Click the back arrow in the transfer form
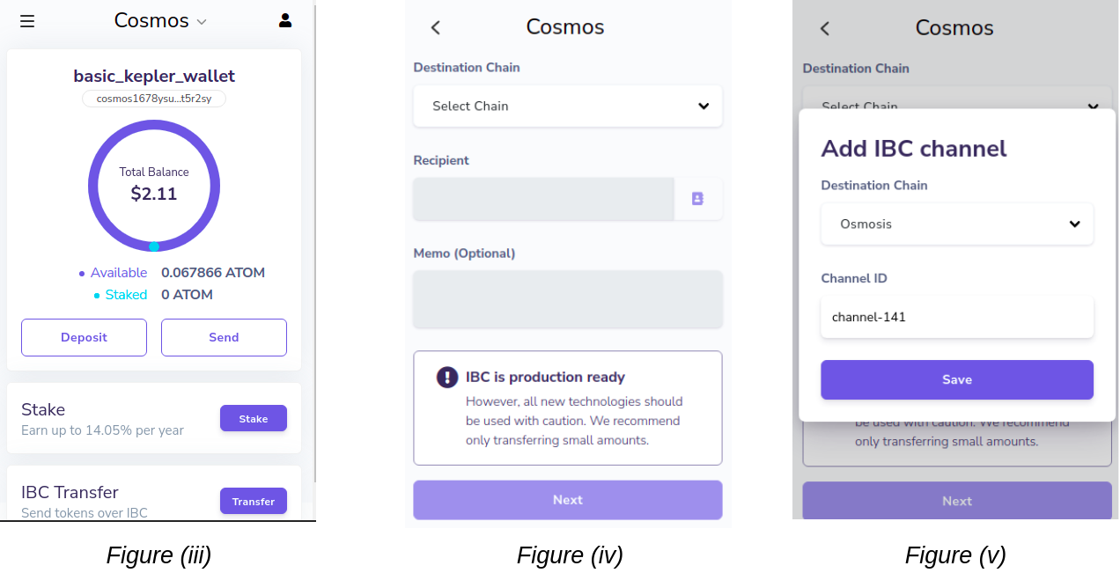 pos(435,27)
